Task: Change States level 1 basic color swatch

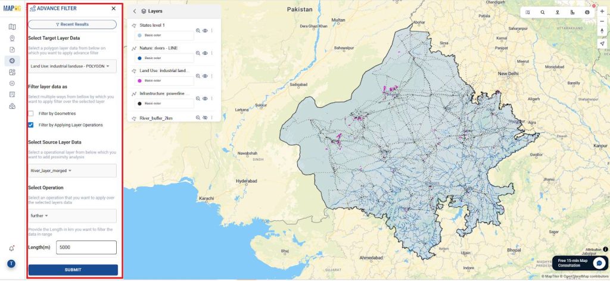Action: click(140, 35)
